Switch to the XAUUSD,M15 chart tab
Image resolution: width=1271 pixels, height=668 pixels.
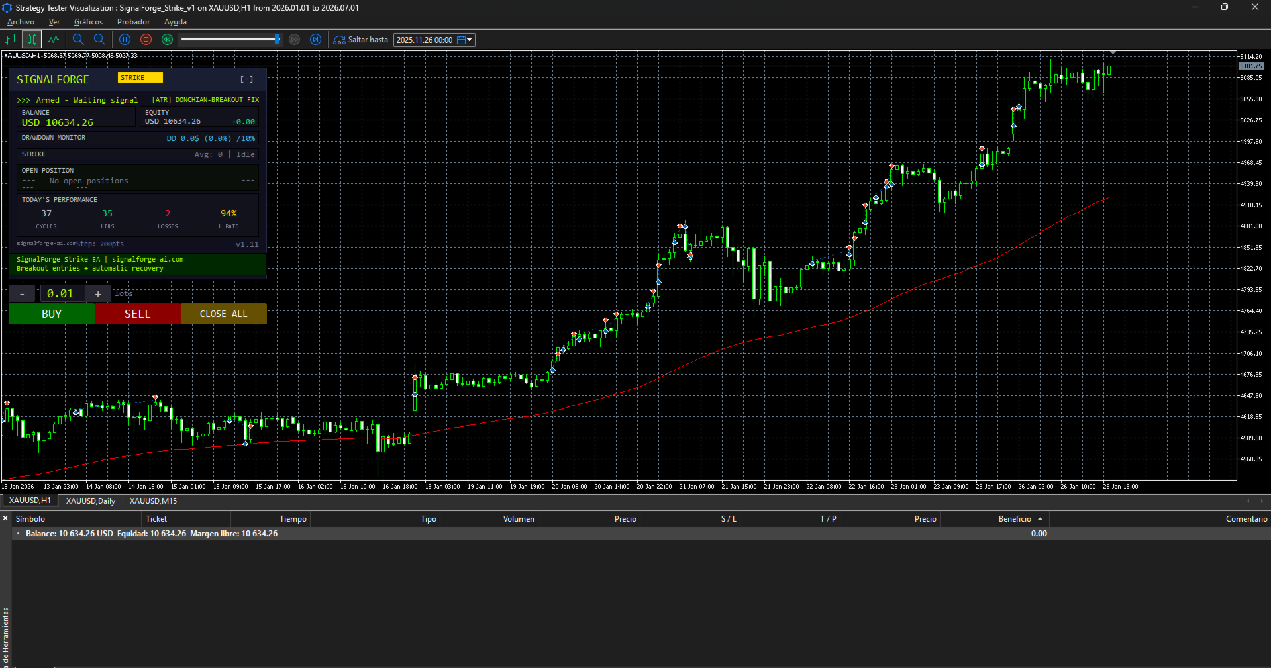(x=153, y=501)
